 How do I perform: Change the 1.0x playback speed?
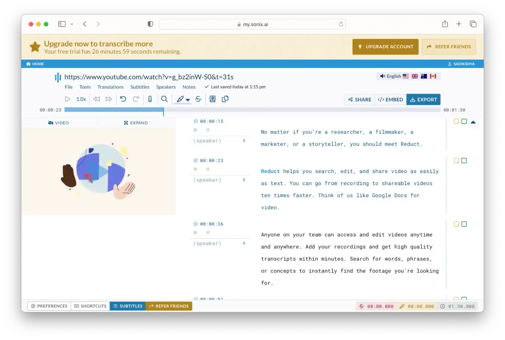click(81, 99)
